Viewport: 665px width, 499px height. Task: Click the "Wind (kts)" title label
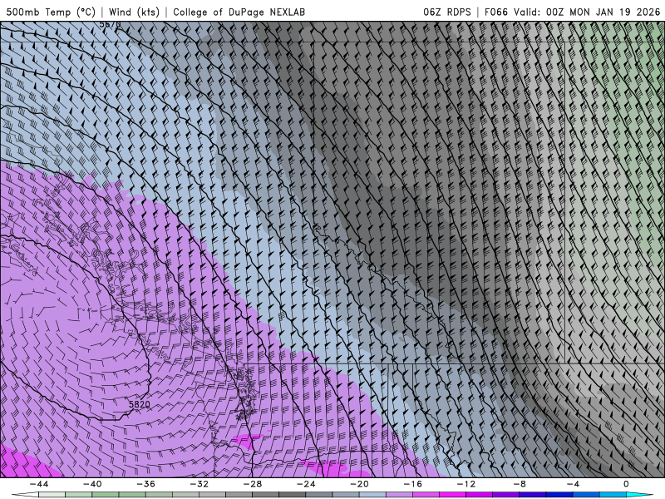[134, 12]
